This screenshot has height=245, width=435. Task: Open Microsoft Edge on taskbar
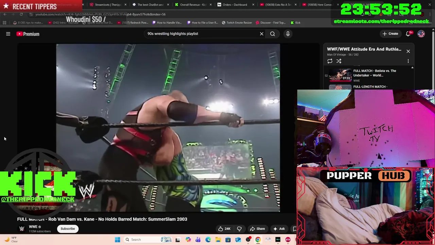pos(208,240)
